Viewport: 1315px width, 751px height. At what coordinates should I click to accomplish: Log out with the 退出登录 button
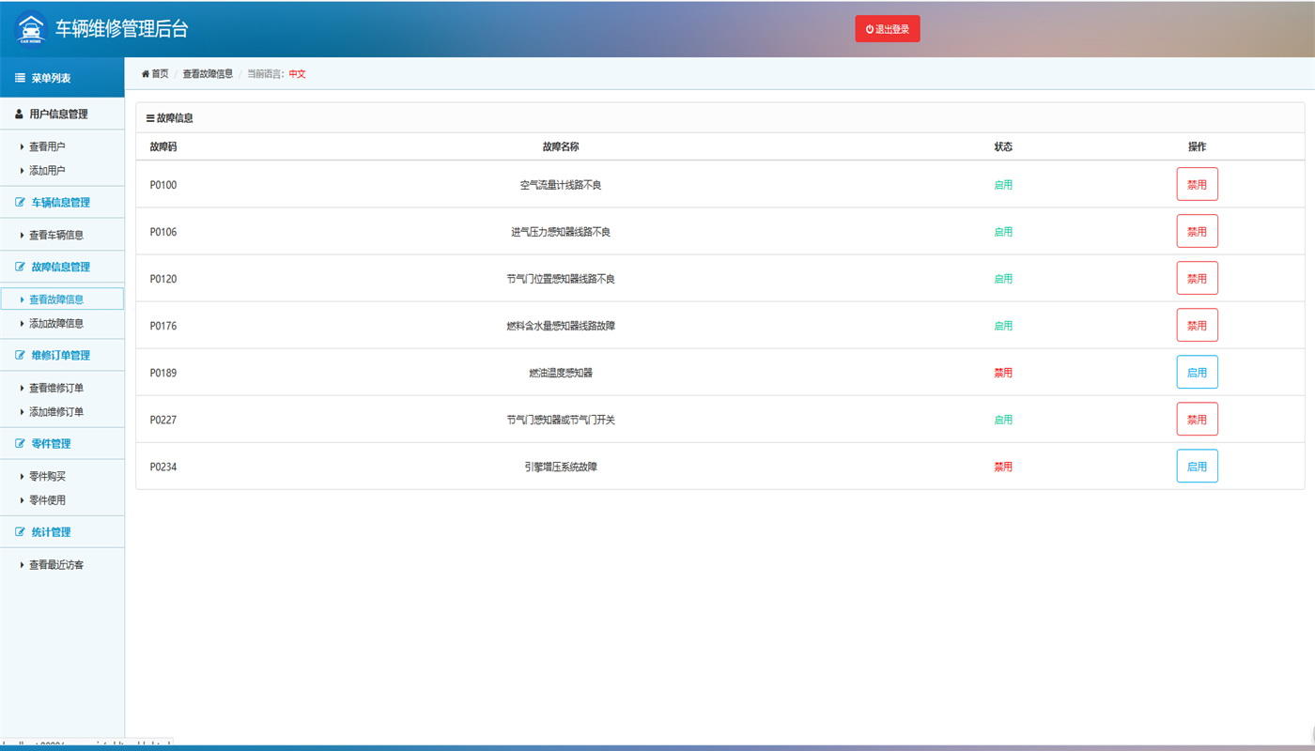[888, 29]
